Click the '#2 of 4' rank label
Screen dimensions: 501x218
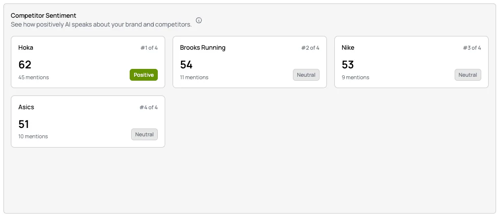310,48
